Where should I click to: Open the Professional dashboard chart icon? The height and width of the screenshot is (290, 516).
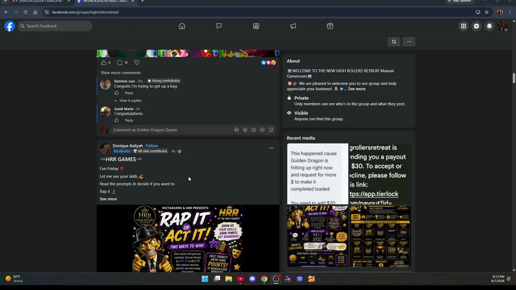(x=256, y=26)
